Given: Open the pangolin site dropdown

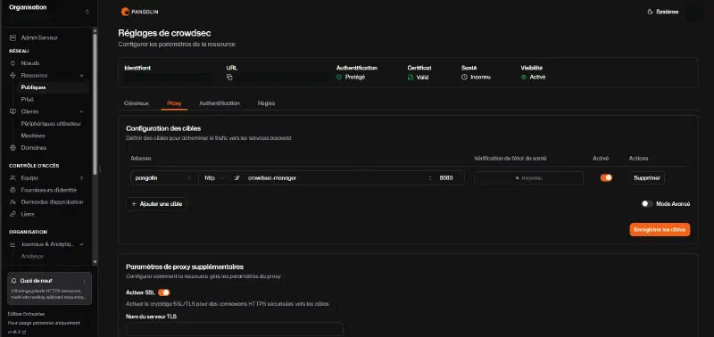Looking at the screenshot, I should (163, 177).
